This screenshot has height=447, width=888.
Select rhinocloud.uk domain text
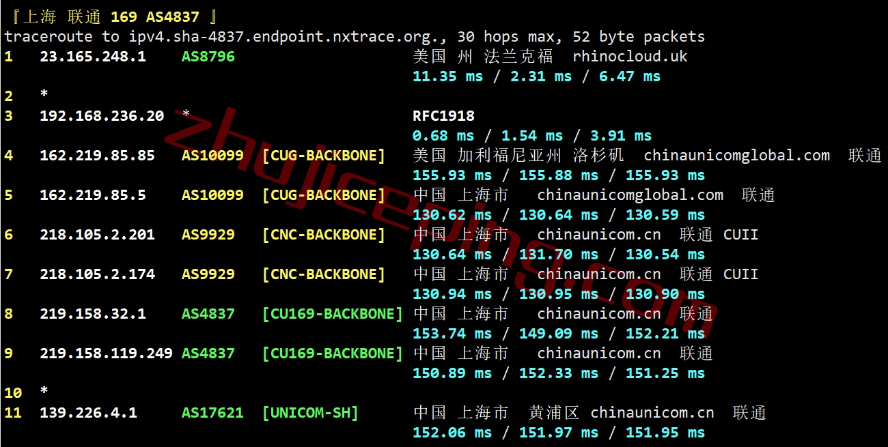[x=630, y=57]
